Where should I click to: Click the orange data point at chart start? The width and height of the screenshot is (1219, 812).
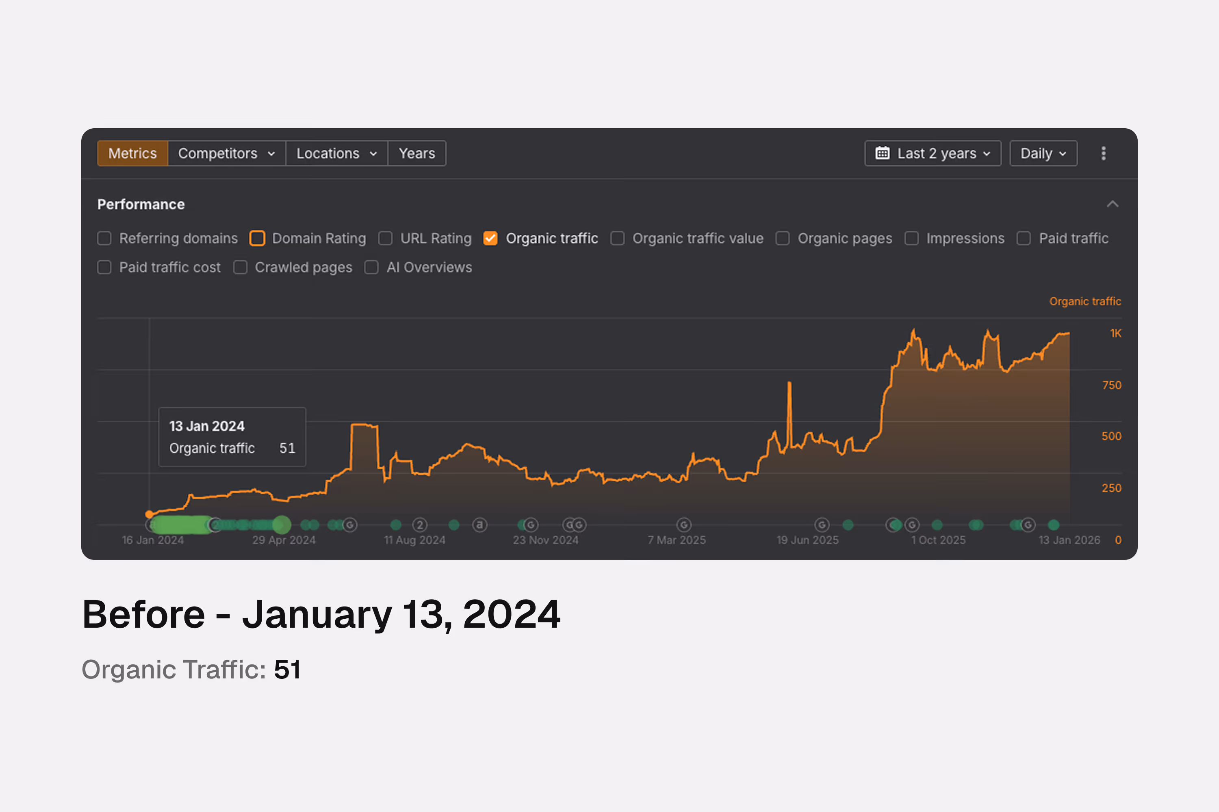pyautogui.click(x=149, y=514)
